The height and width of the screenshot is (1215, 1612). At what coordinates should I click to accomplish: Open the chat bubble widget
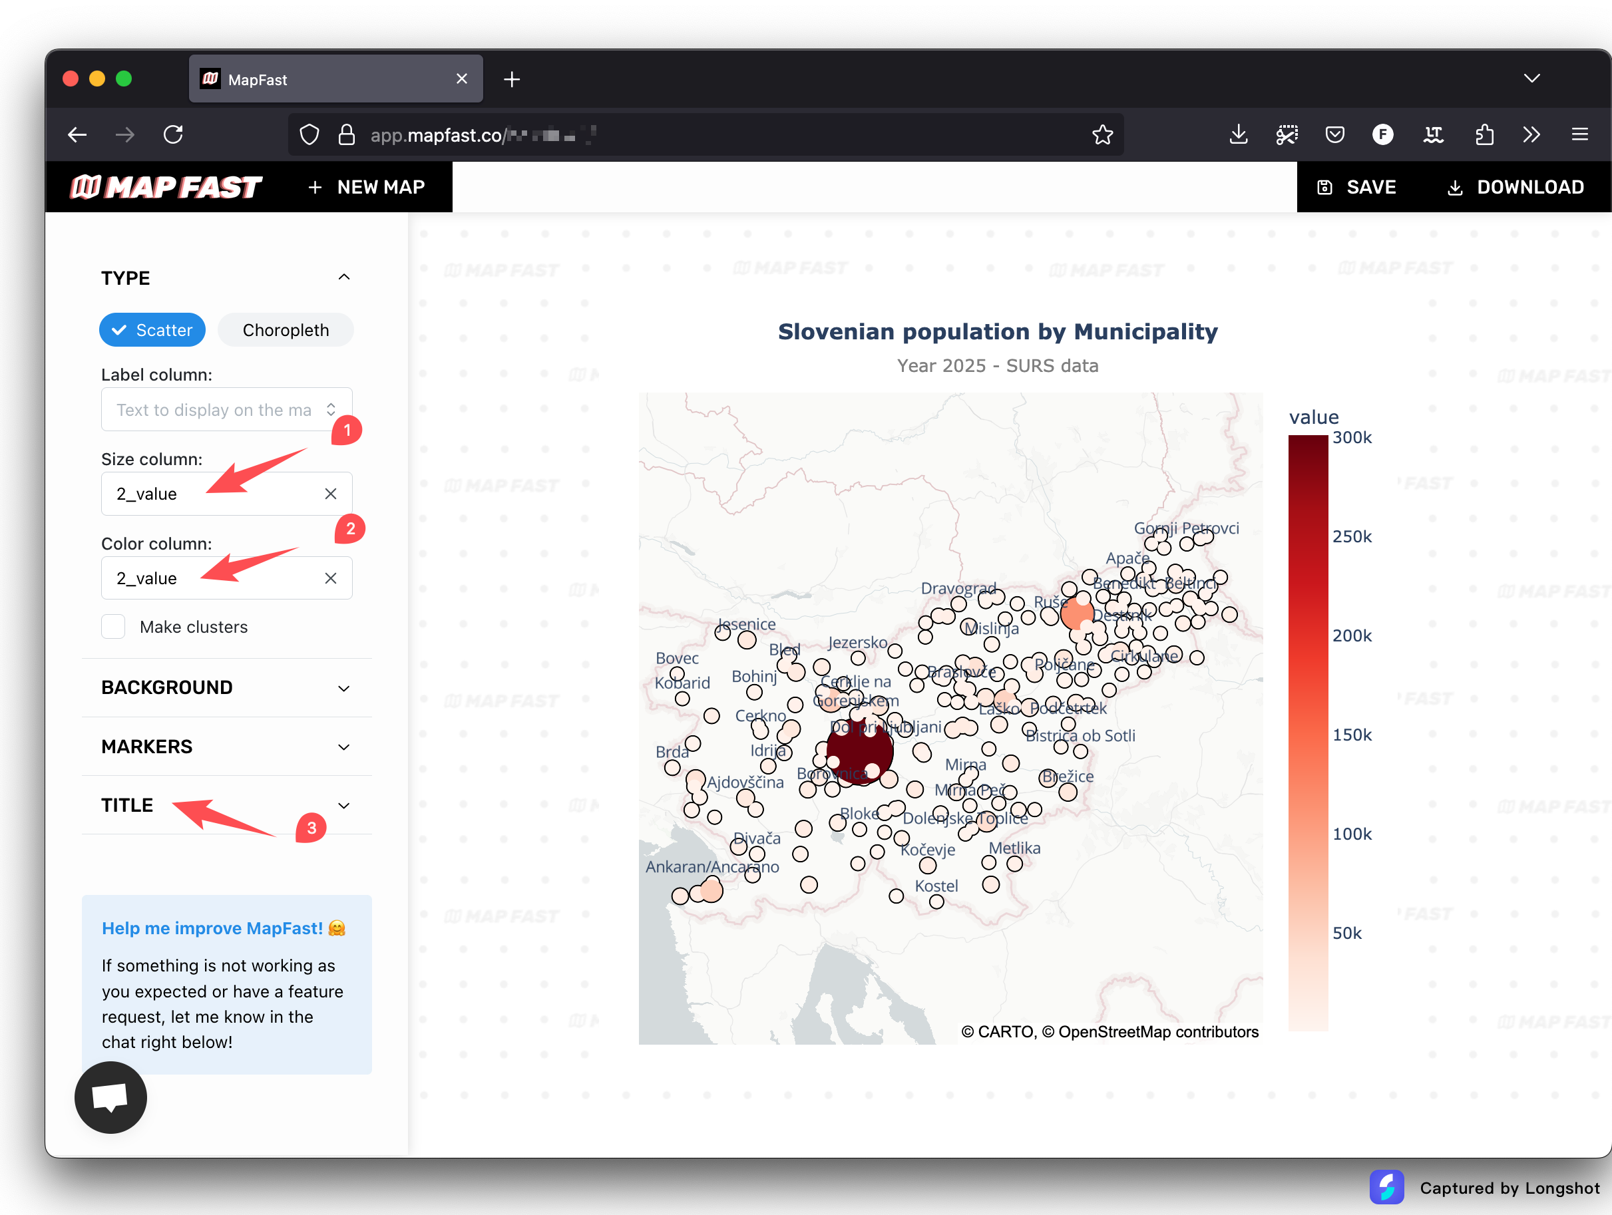coord(110,1097)
